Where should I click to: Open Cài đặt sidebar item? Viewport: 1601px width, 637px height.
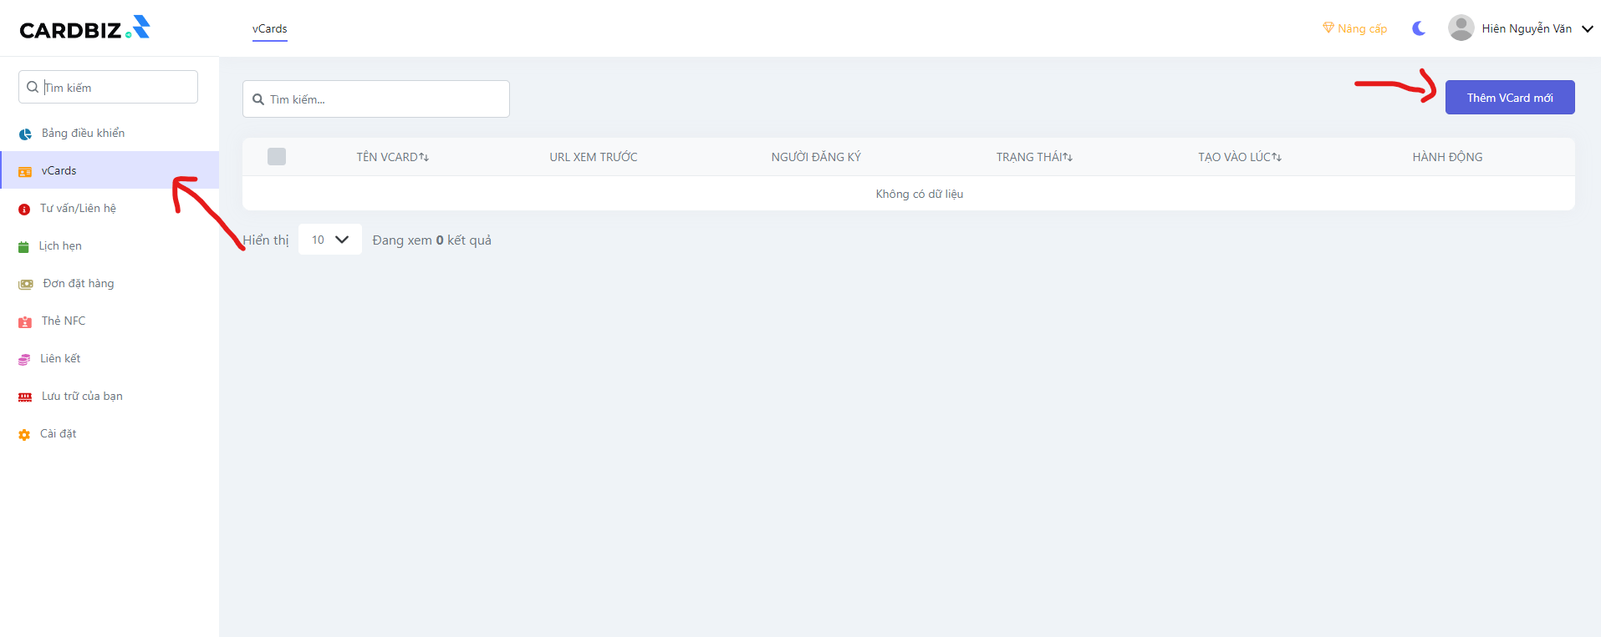[110, 433]
